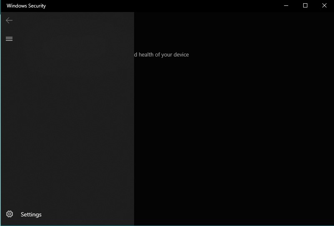Viewport: 334px width, 226px height.
Task: Click the Windows Security window title
Action: pos(26,6)
